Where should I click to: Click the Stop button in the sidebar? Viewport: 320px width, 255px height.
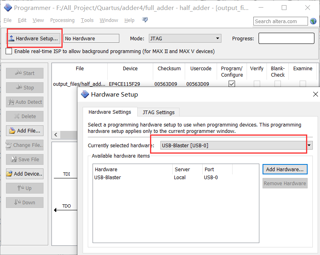[x=25, y=87]
